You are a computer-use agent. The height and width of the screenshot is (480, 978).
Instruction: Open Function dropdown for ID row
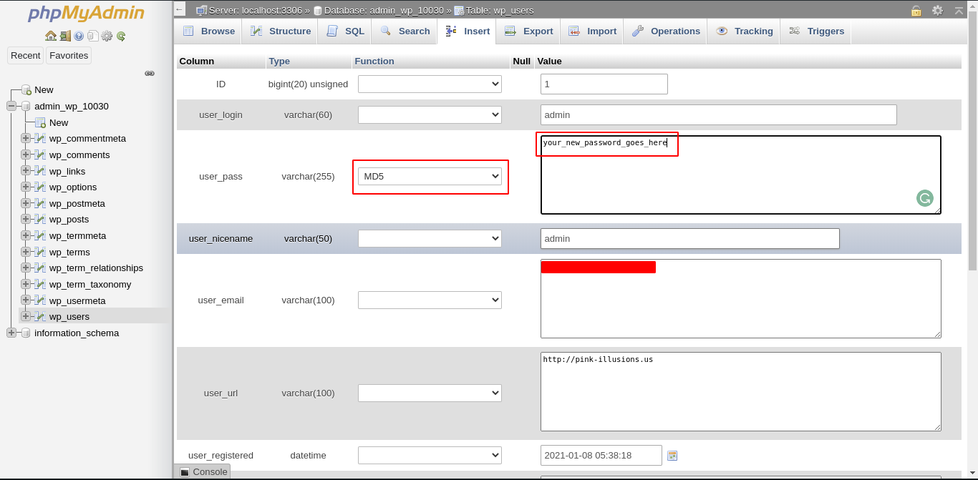(430, 84)
